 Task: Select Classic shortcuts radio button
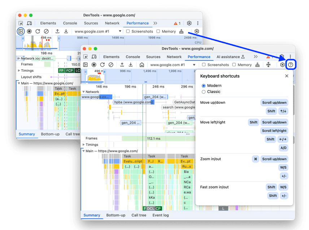tap(204, 92)
